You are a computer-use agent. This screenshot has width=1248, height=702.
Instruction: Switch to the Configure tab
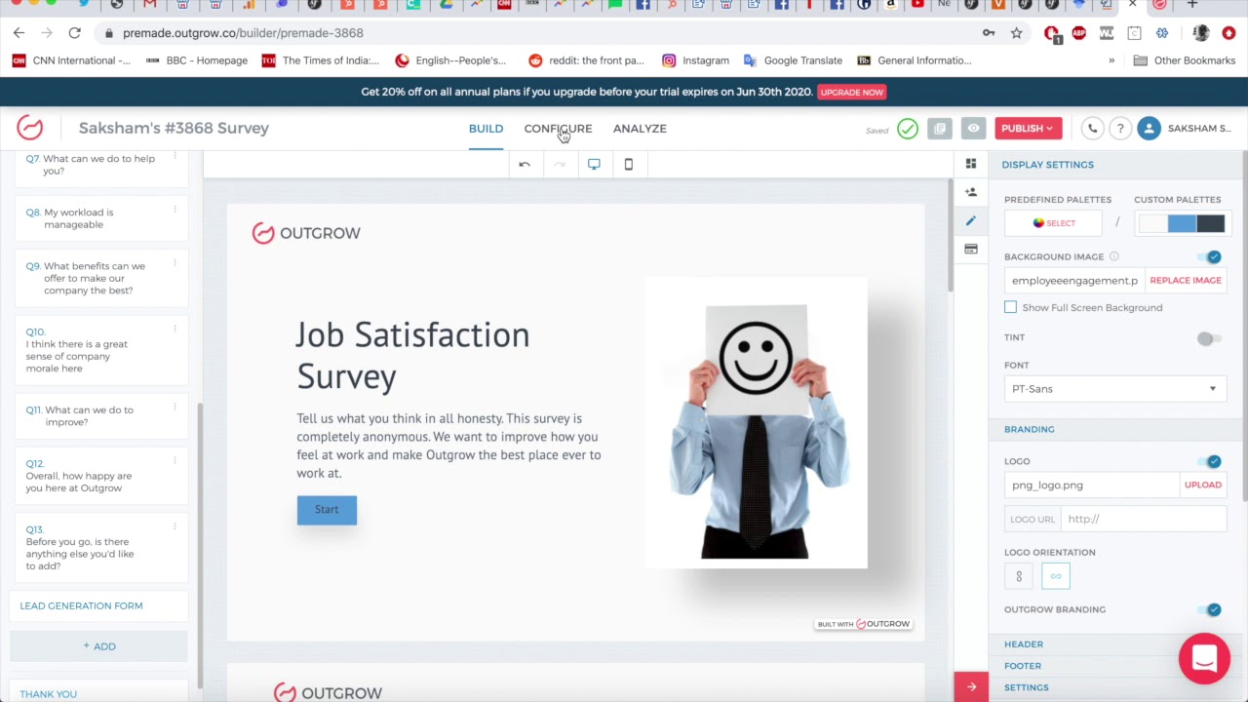click(x=558, y=129)
